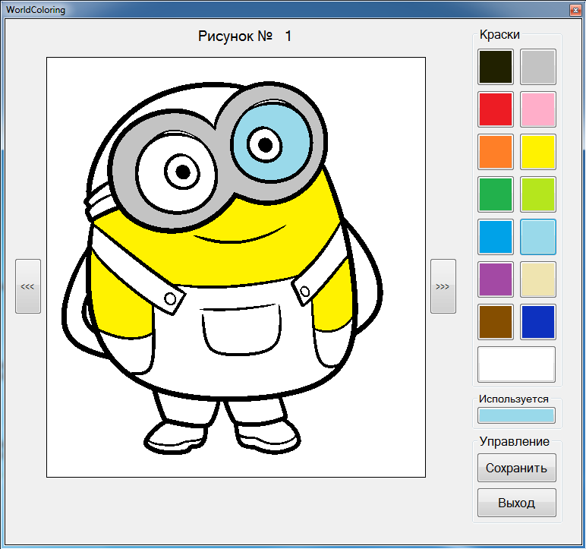Click the Сохранить button

click(516, 468)
